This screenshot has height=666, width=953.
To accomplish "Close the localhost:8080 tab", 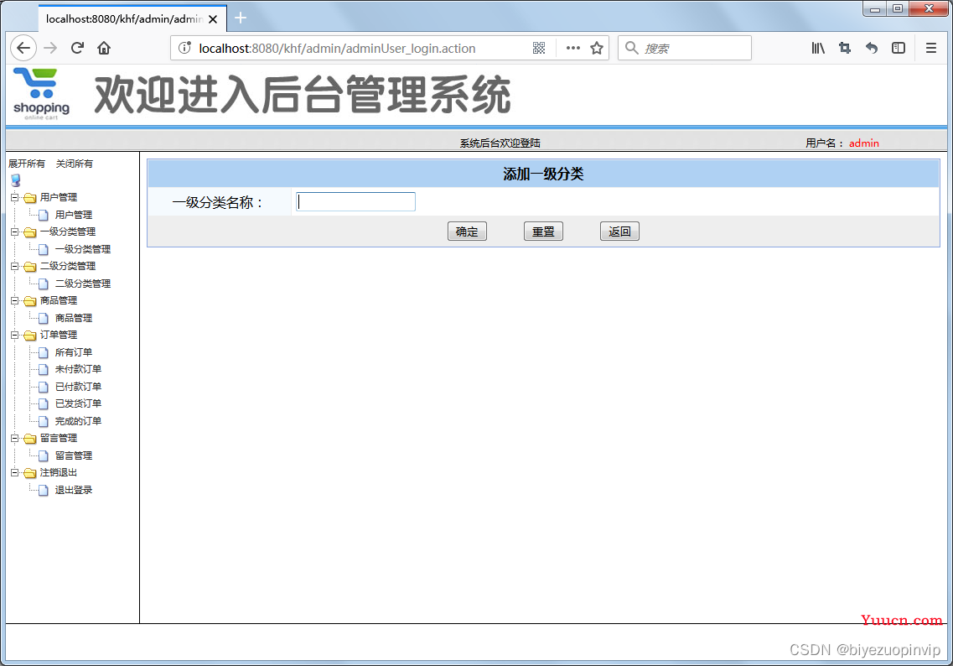I will [x=213, y=19].
